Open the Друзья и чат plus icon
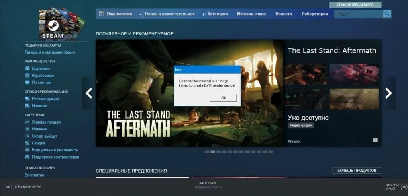The height and width of the screenshot is (196, 408). pos(404,187)
